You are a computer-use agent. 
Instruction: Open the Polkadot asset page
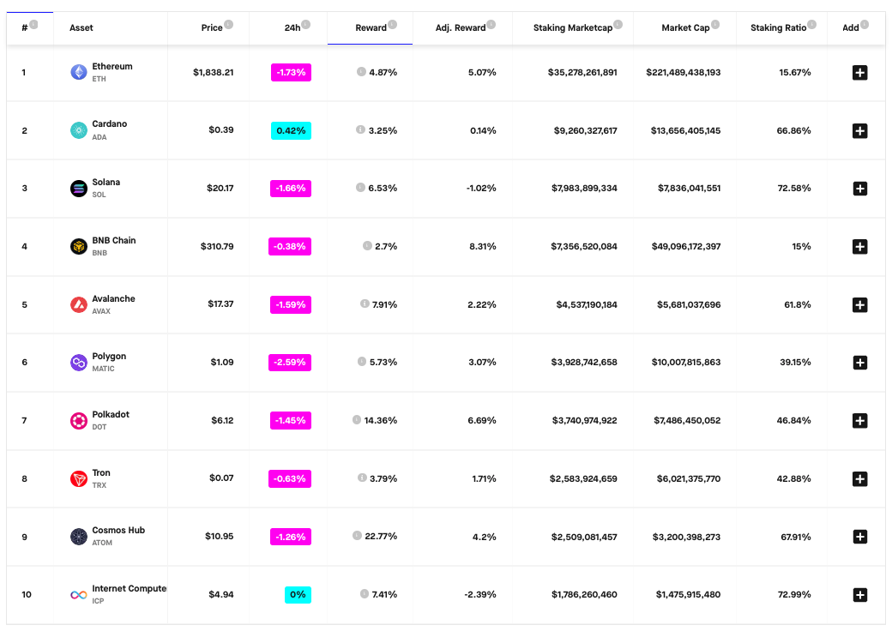(x=111, y=415)
